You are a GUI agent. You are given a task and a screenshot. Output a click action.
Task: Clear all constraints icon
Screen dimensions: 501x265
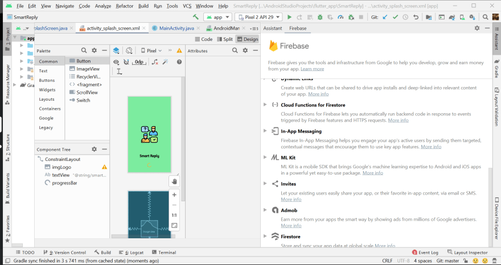pos(155,62)
